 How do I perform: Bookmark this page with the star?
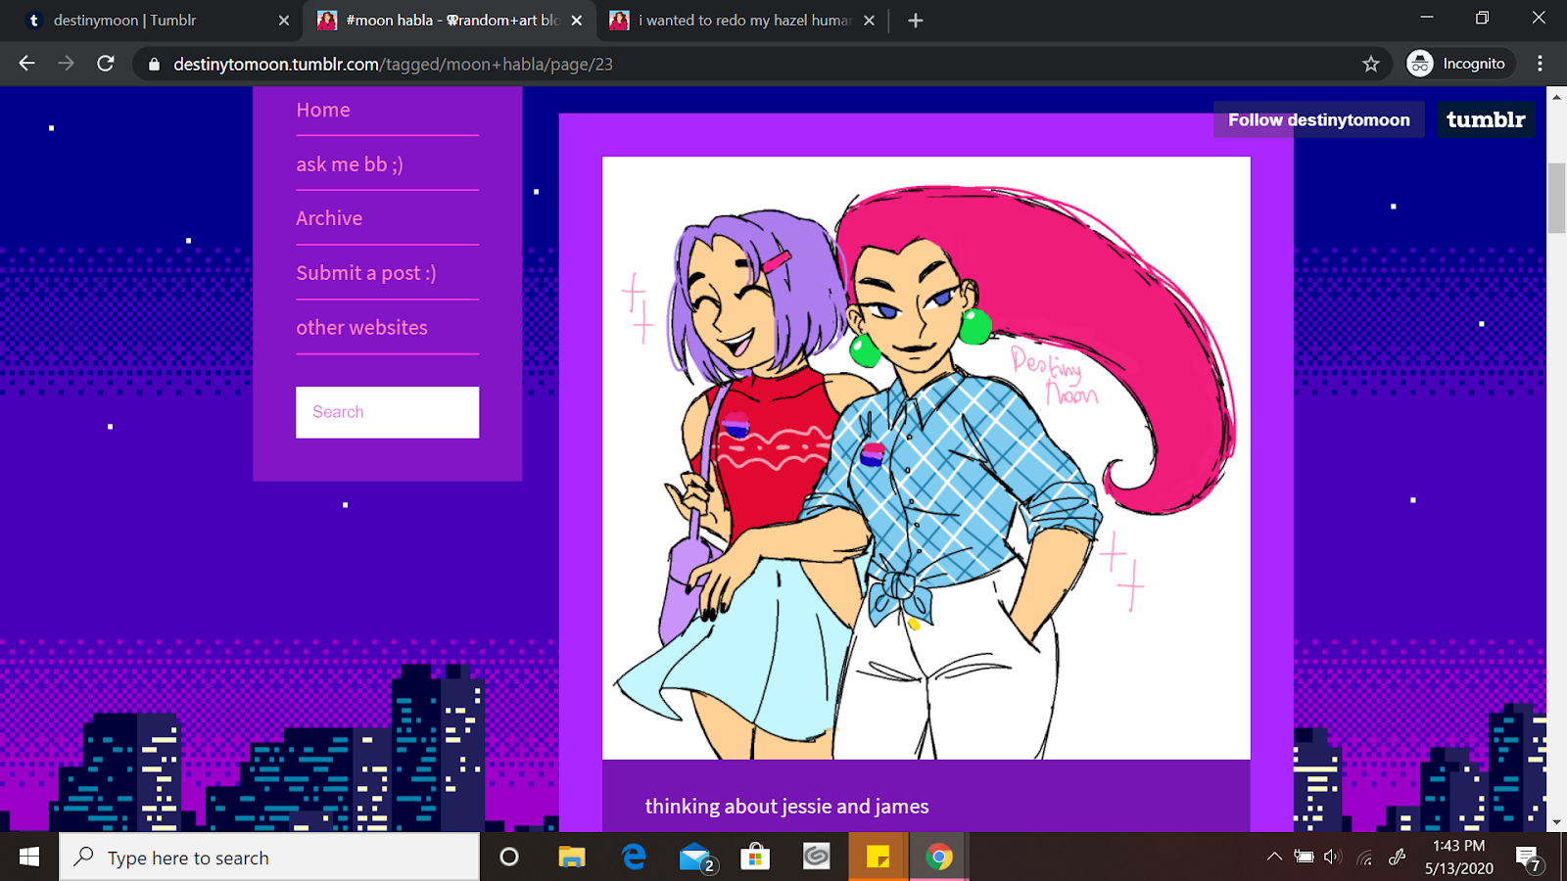1370,64
